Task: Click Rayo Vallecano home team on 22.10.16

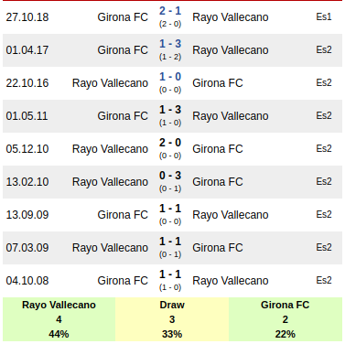Action: pos(110,83)
